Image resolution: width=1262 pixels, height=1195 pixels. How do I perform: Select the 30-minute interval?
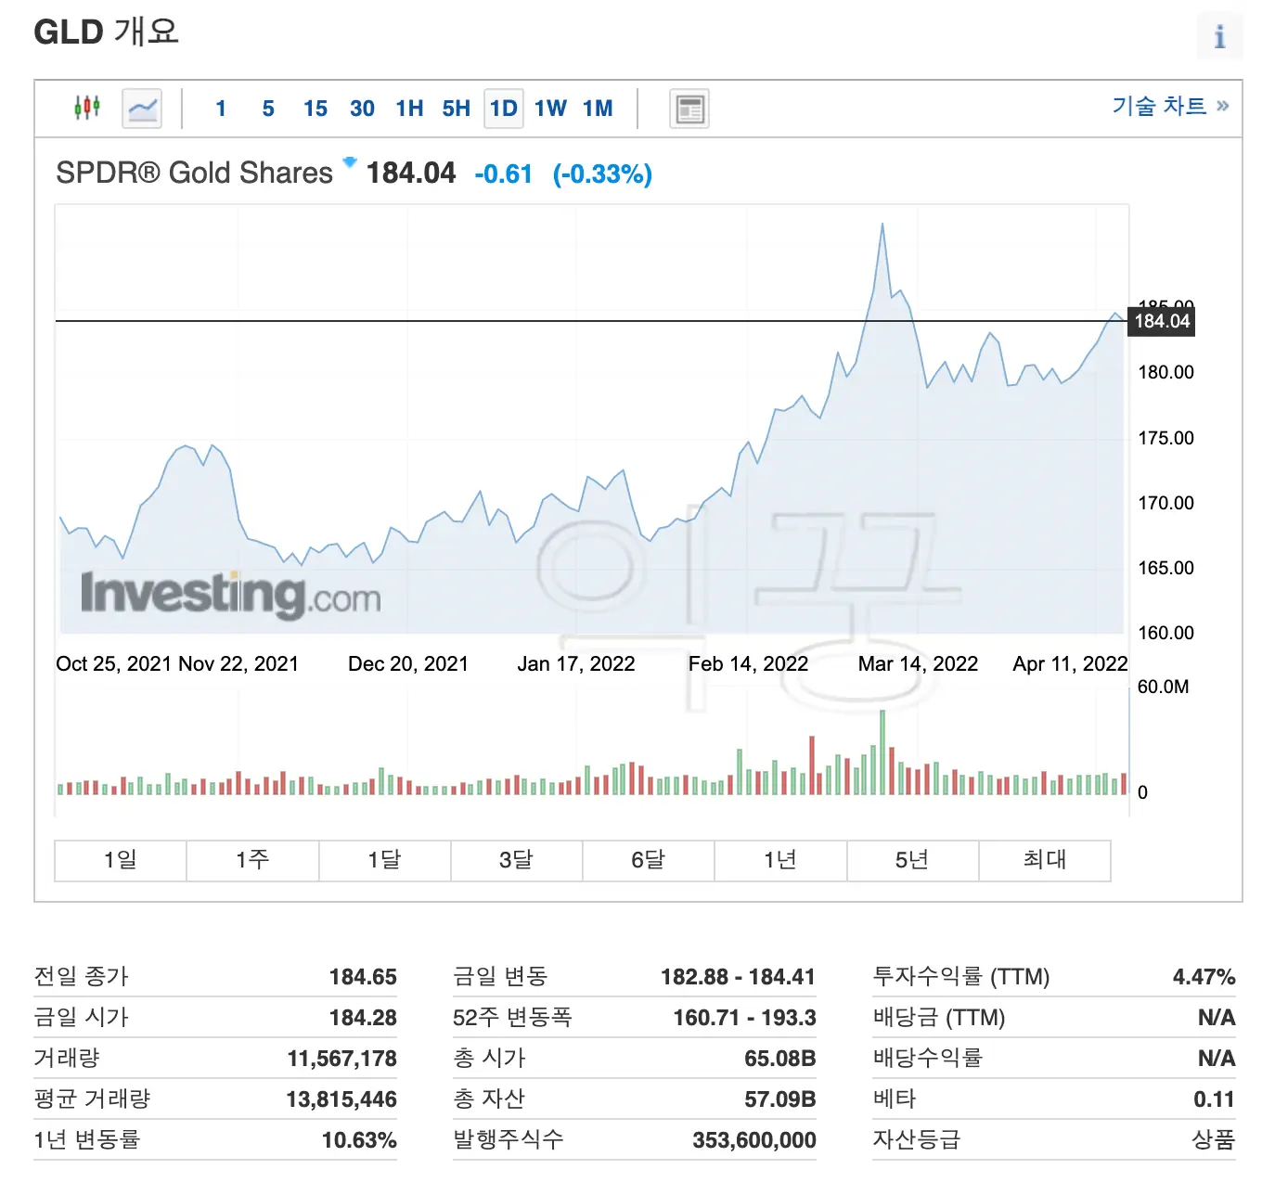(361, 108)
